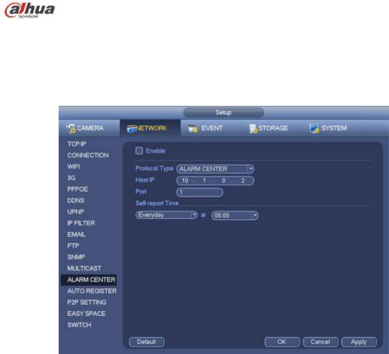This screenshot has height=354, width=389.
Task: Click the NETWORK tab icon
Action: [132, 129]
